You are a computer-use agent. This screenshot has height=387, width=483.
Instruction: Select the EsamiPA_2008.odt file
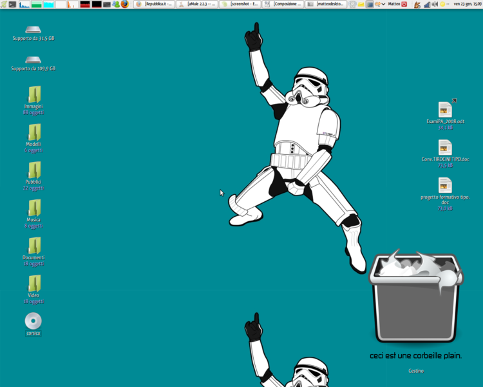click(x=446, y=115)
